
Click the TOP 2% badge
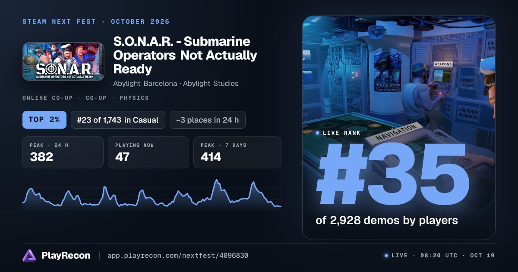[x=44, y=120]
